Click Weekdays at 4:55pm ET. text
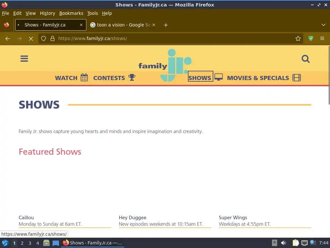The width and height of the screenshot is (330, 248). point(245,224)
